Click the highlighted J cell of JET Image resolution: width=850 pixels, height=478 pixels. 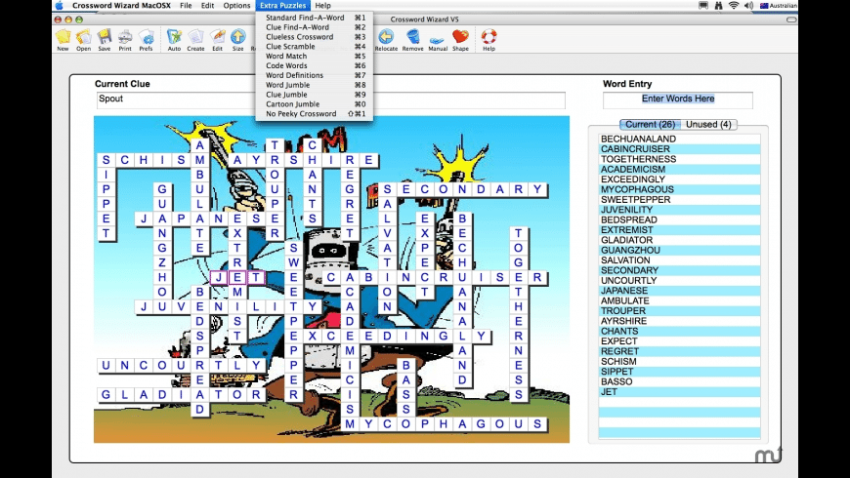tap(219, 278)
